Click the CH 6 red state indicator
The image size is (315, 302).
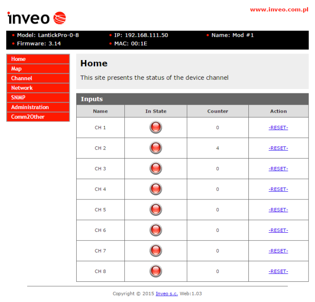click(x=156, y=230)
